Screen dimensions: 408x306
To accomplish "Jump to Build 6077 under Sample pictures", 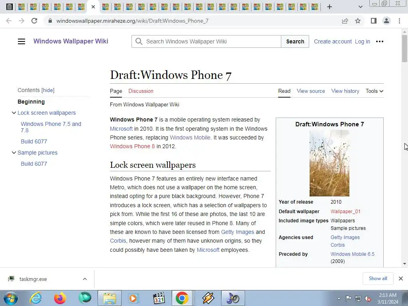I will click(34, 164).
